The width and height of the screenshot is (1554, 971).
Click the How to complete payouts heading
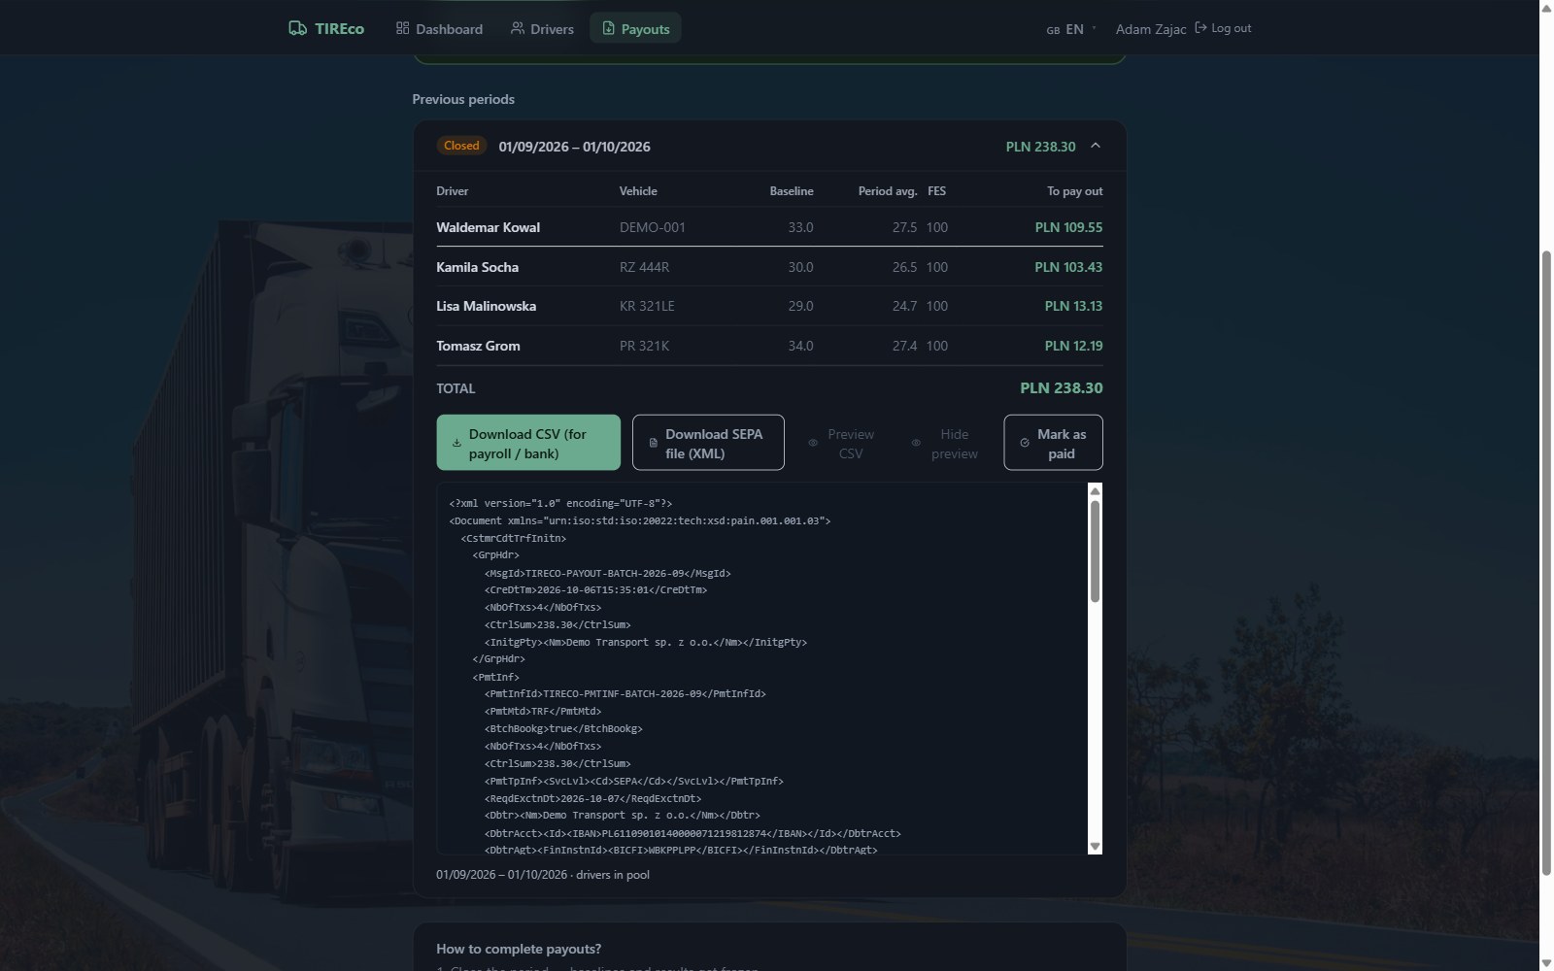tap(519, 949)
